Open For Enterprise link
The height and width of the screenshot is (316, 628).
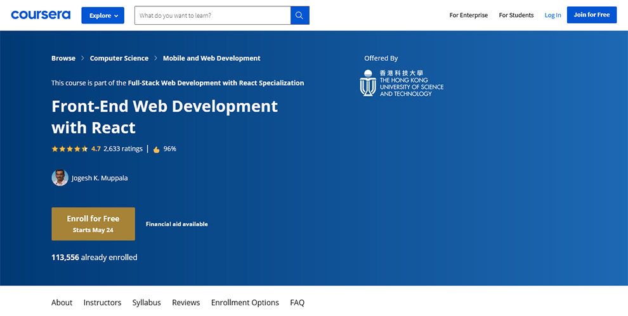pyautogui.click(x=469, y=15)
